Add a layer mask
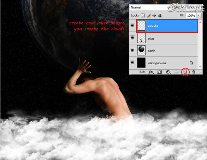The width and height of the screenshot is (207, 160). (x=159, y=72)
